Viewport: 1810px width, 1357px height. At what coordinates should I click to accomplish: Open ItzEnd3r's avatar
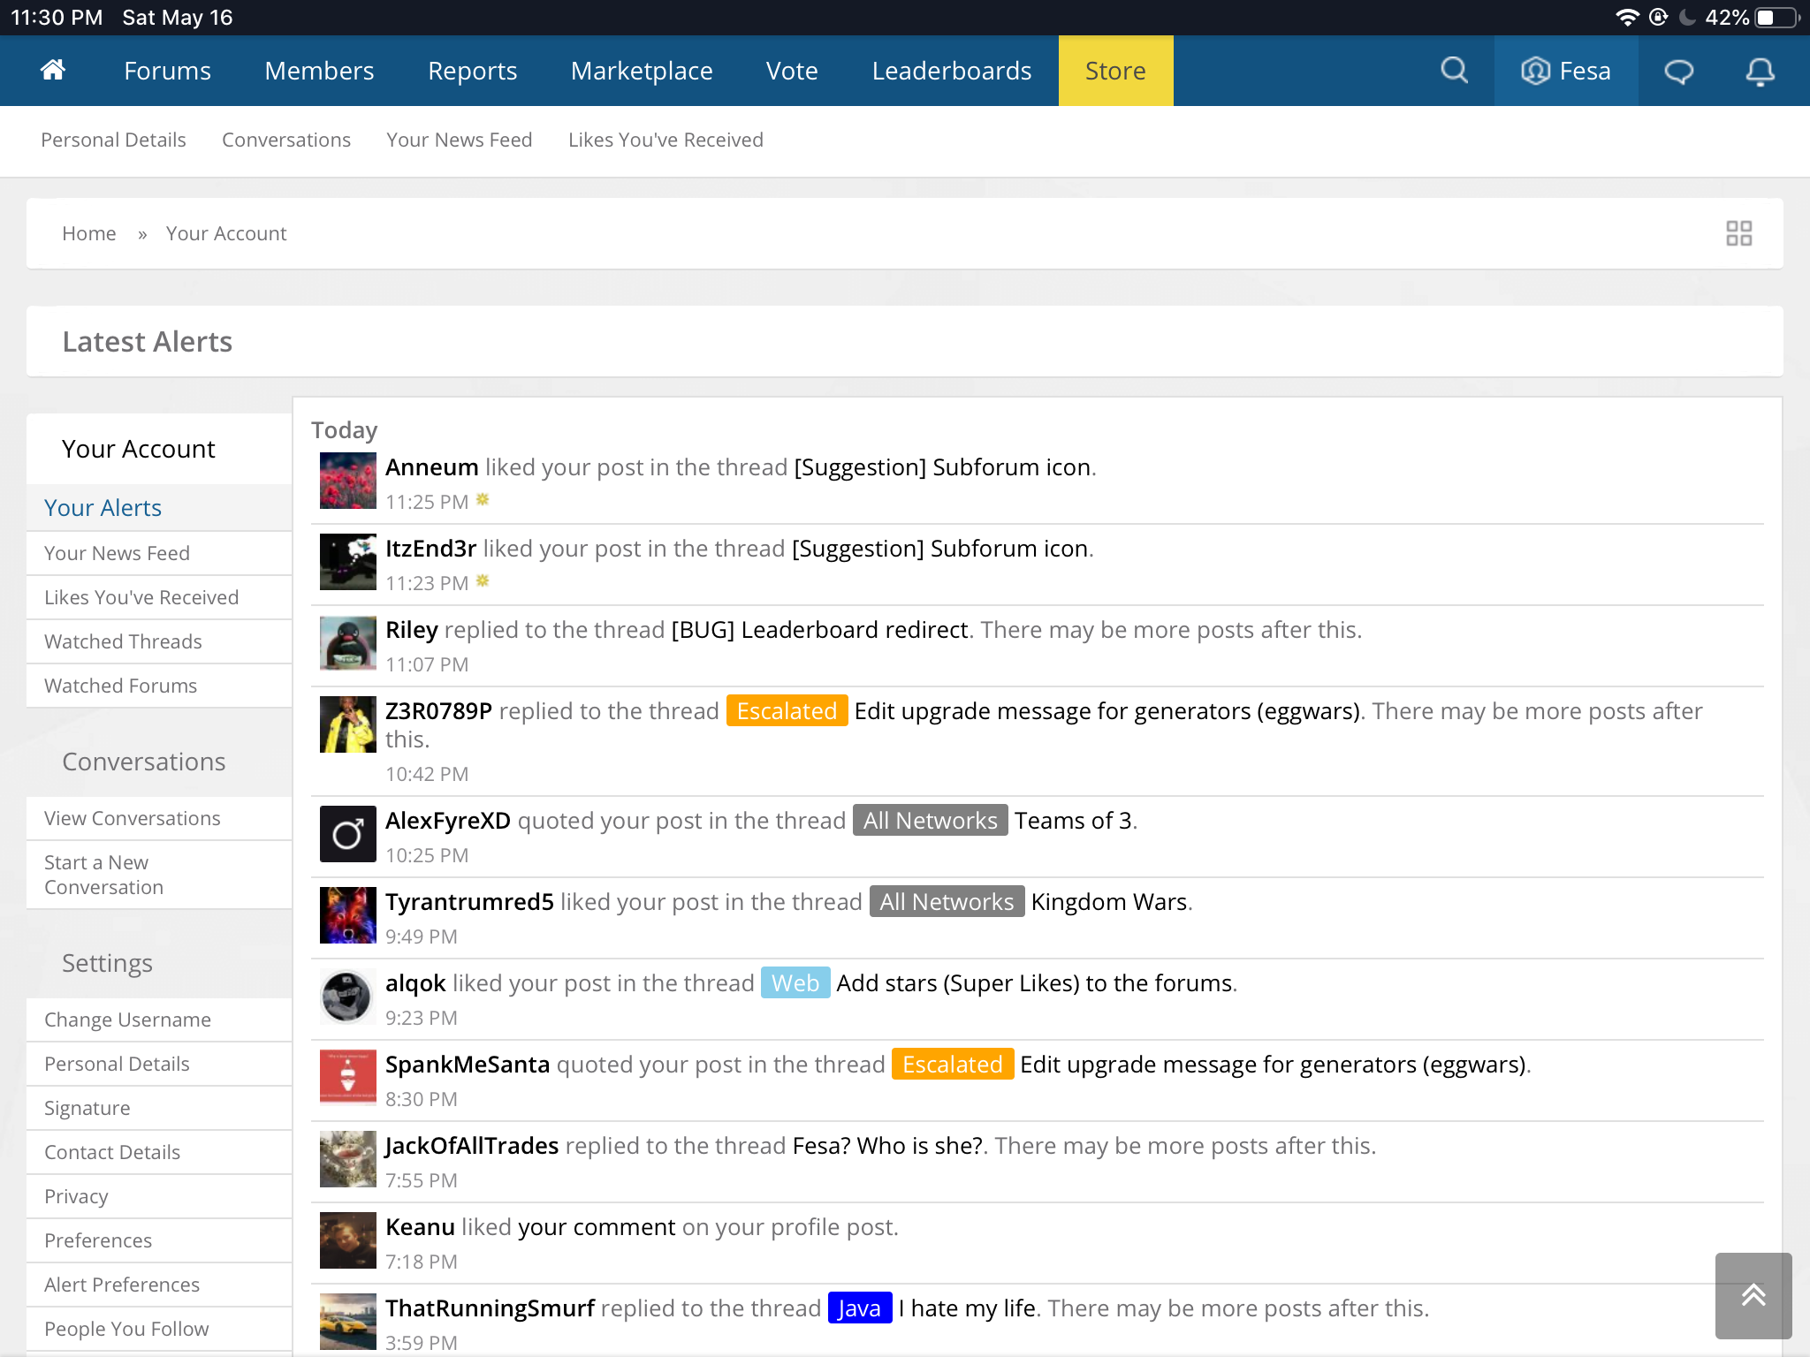[347, 562]
